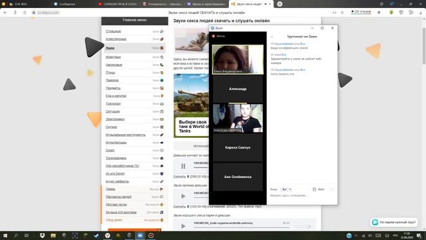Click the second Скачать download link
This screenshot has width=426, height=240.
179,207
